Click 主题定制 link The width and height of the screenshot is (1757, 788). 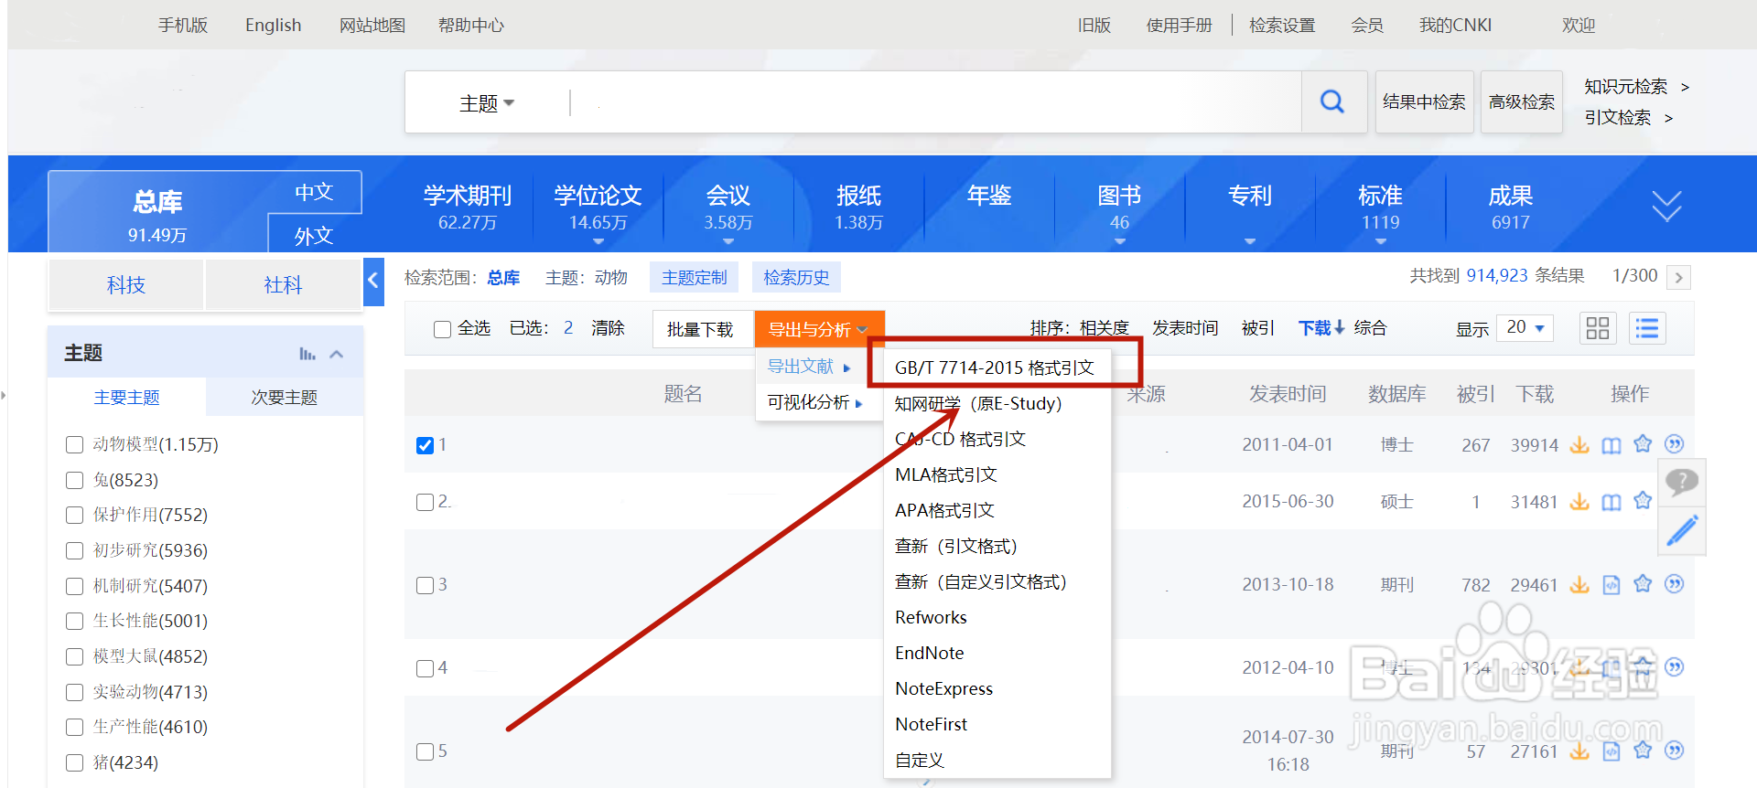(x=694, y=277)
